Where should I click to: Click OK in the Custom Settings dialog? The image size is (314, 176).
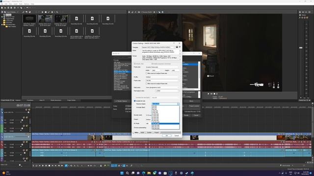coord(167,135)
